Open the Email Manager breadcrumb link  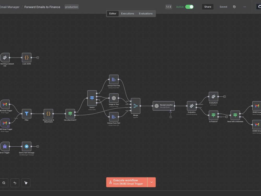click(x=10, y=7)
